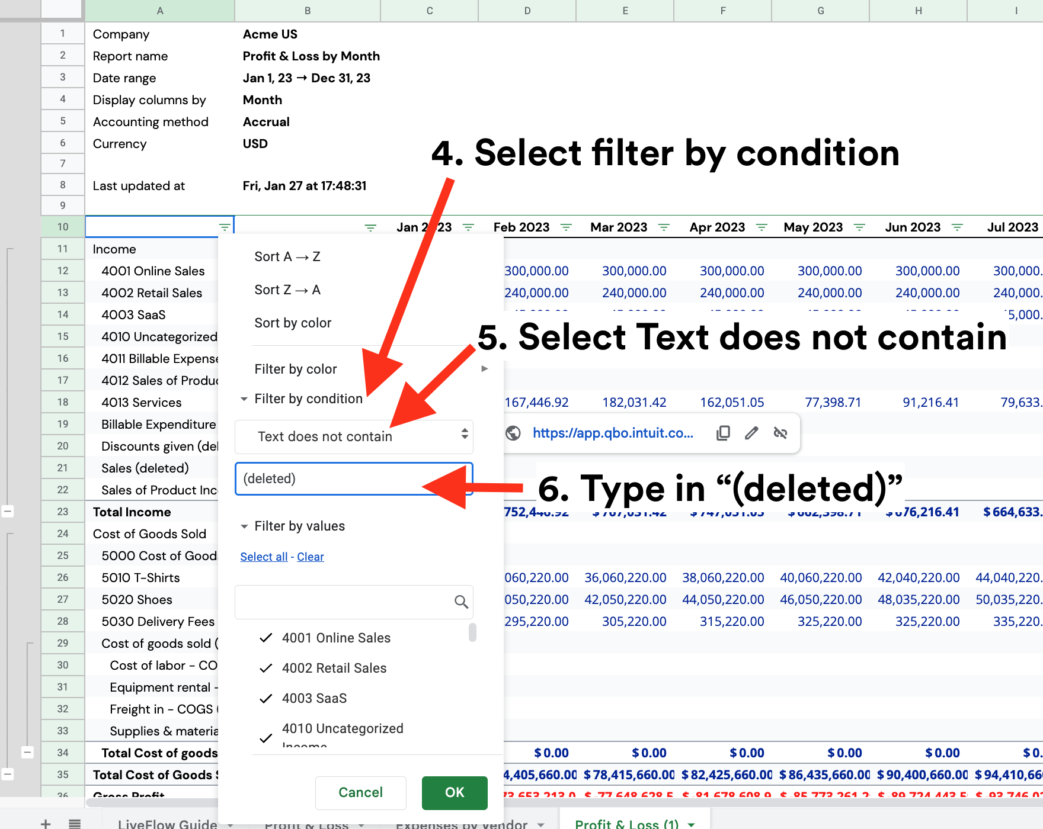Choose Sort A → Z
Viewport: 1043px width, 829px height.
pos(287,256)
